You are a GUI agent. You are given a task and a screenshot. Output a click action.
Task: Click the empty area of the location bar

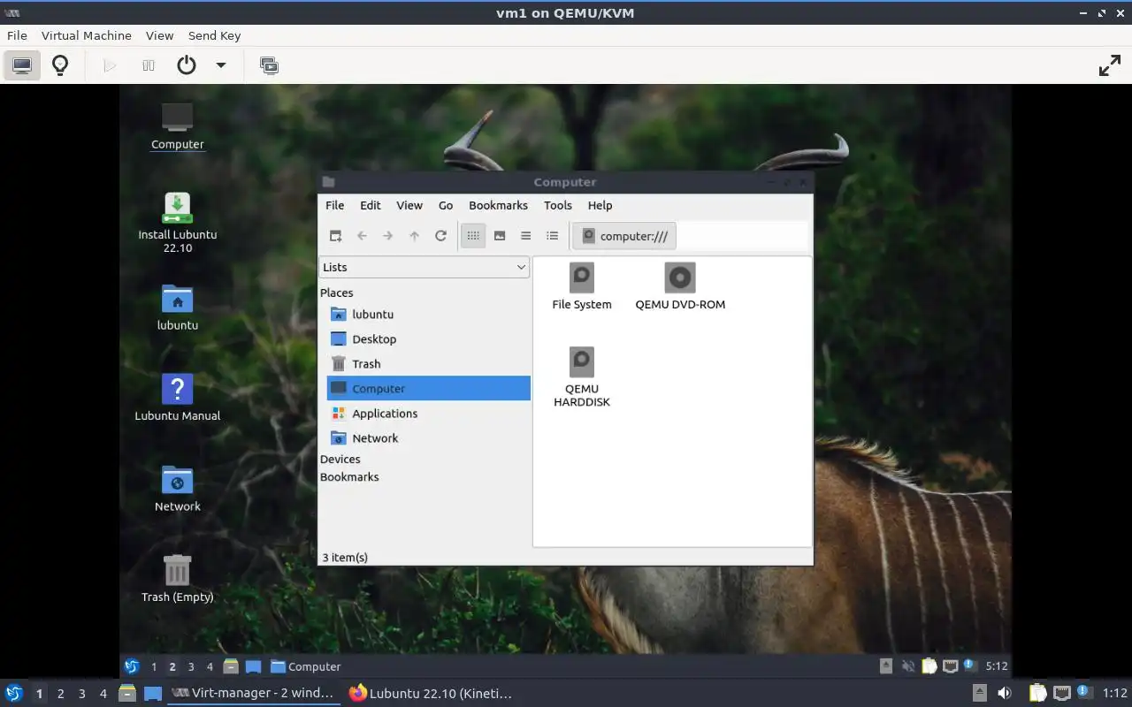coord(741,236)
